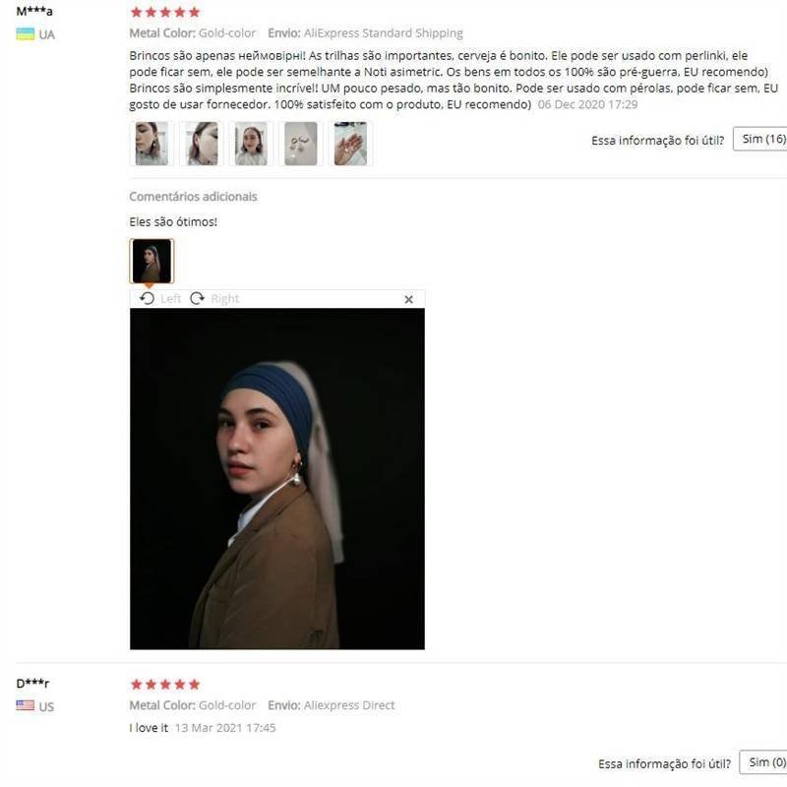Click the enlarged photo of the woman

[277, 479]
